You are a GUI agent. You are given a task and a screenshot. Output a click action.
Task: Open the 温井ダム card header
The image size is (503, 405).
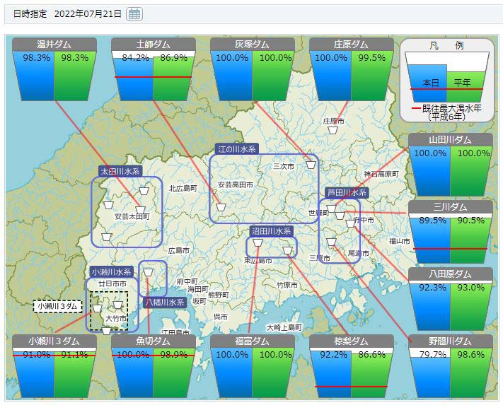54,45
